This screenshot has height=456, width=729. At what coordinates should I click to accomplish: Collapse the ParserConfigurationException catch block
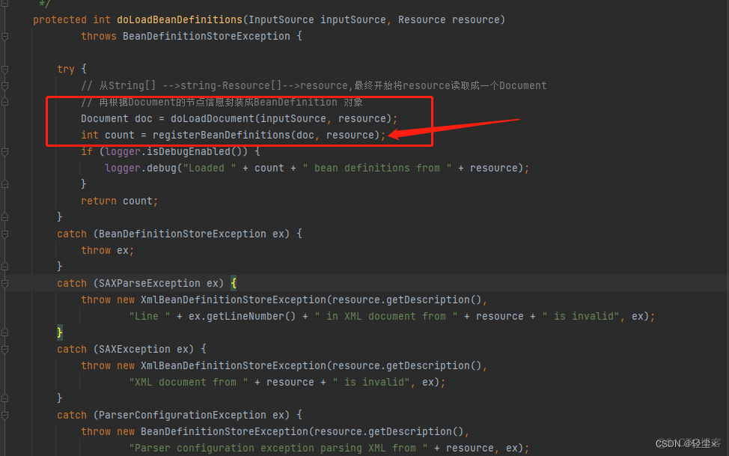[x=6, y=415]
